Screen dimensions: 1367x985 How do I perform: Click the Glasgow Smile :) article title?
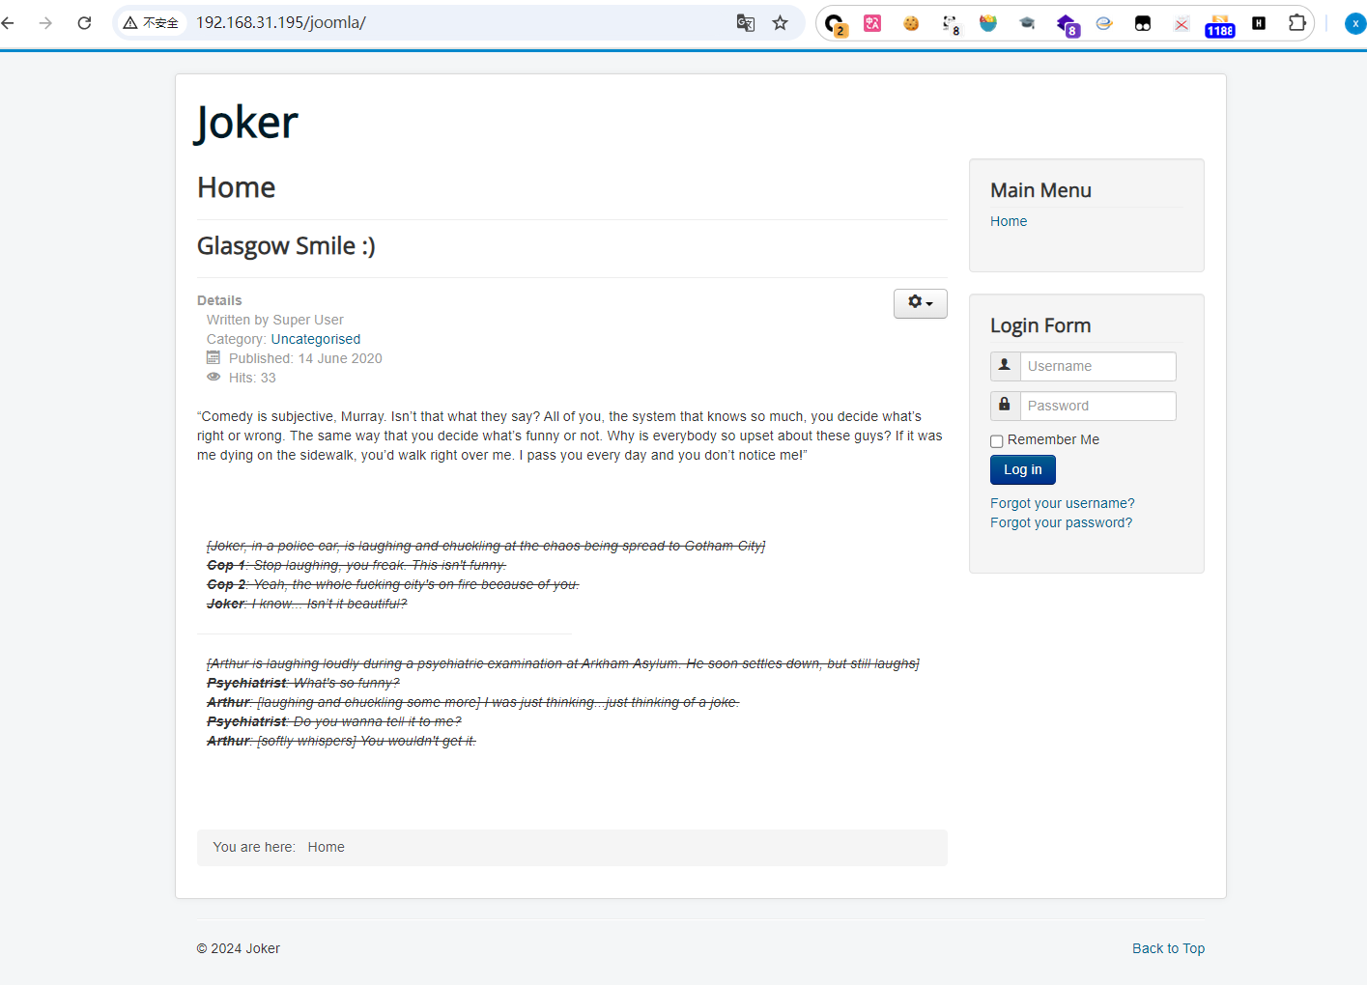(x=286, y=246)
